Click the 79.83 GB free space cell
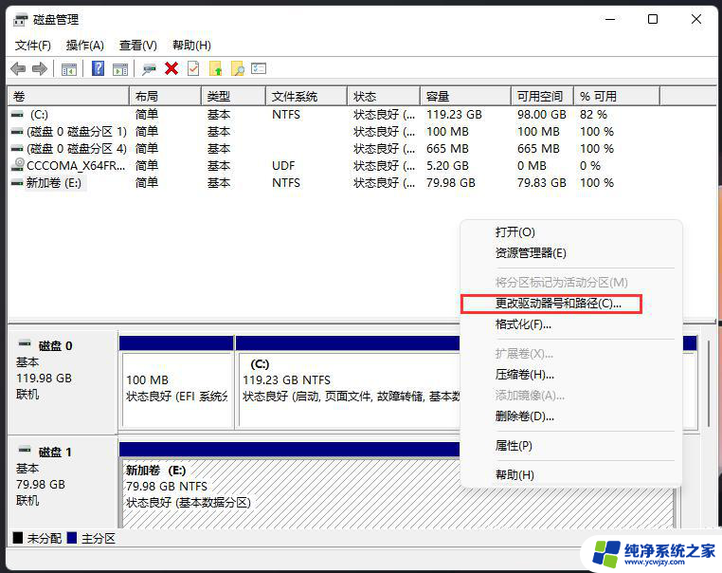The image size is (722, 573). click(x=542, y=183)
